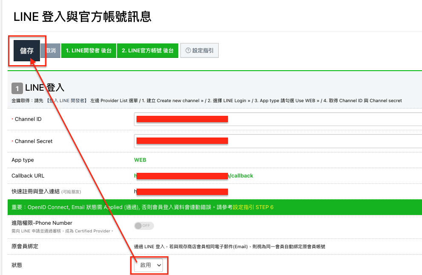Click the App type label
This screenshot has height=275, width=422.
[23, 160]
